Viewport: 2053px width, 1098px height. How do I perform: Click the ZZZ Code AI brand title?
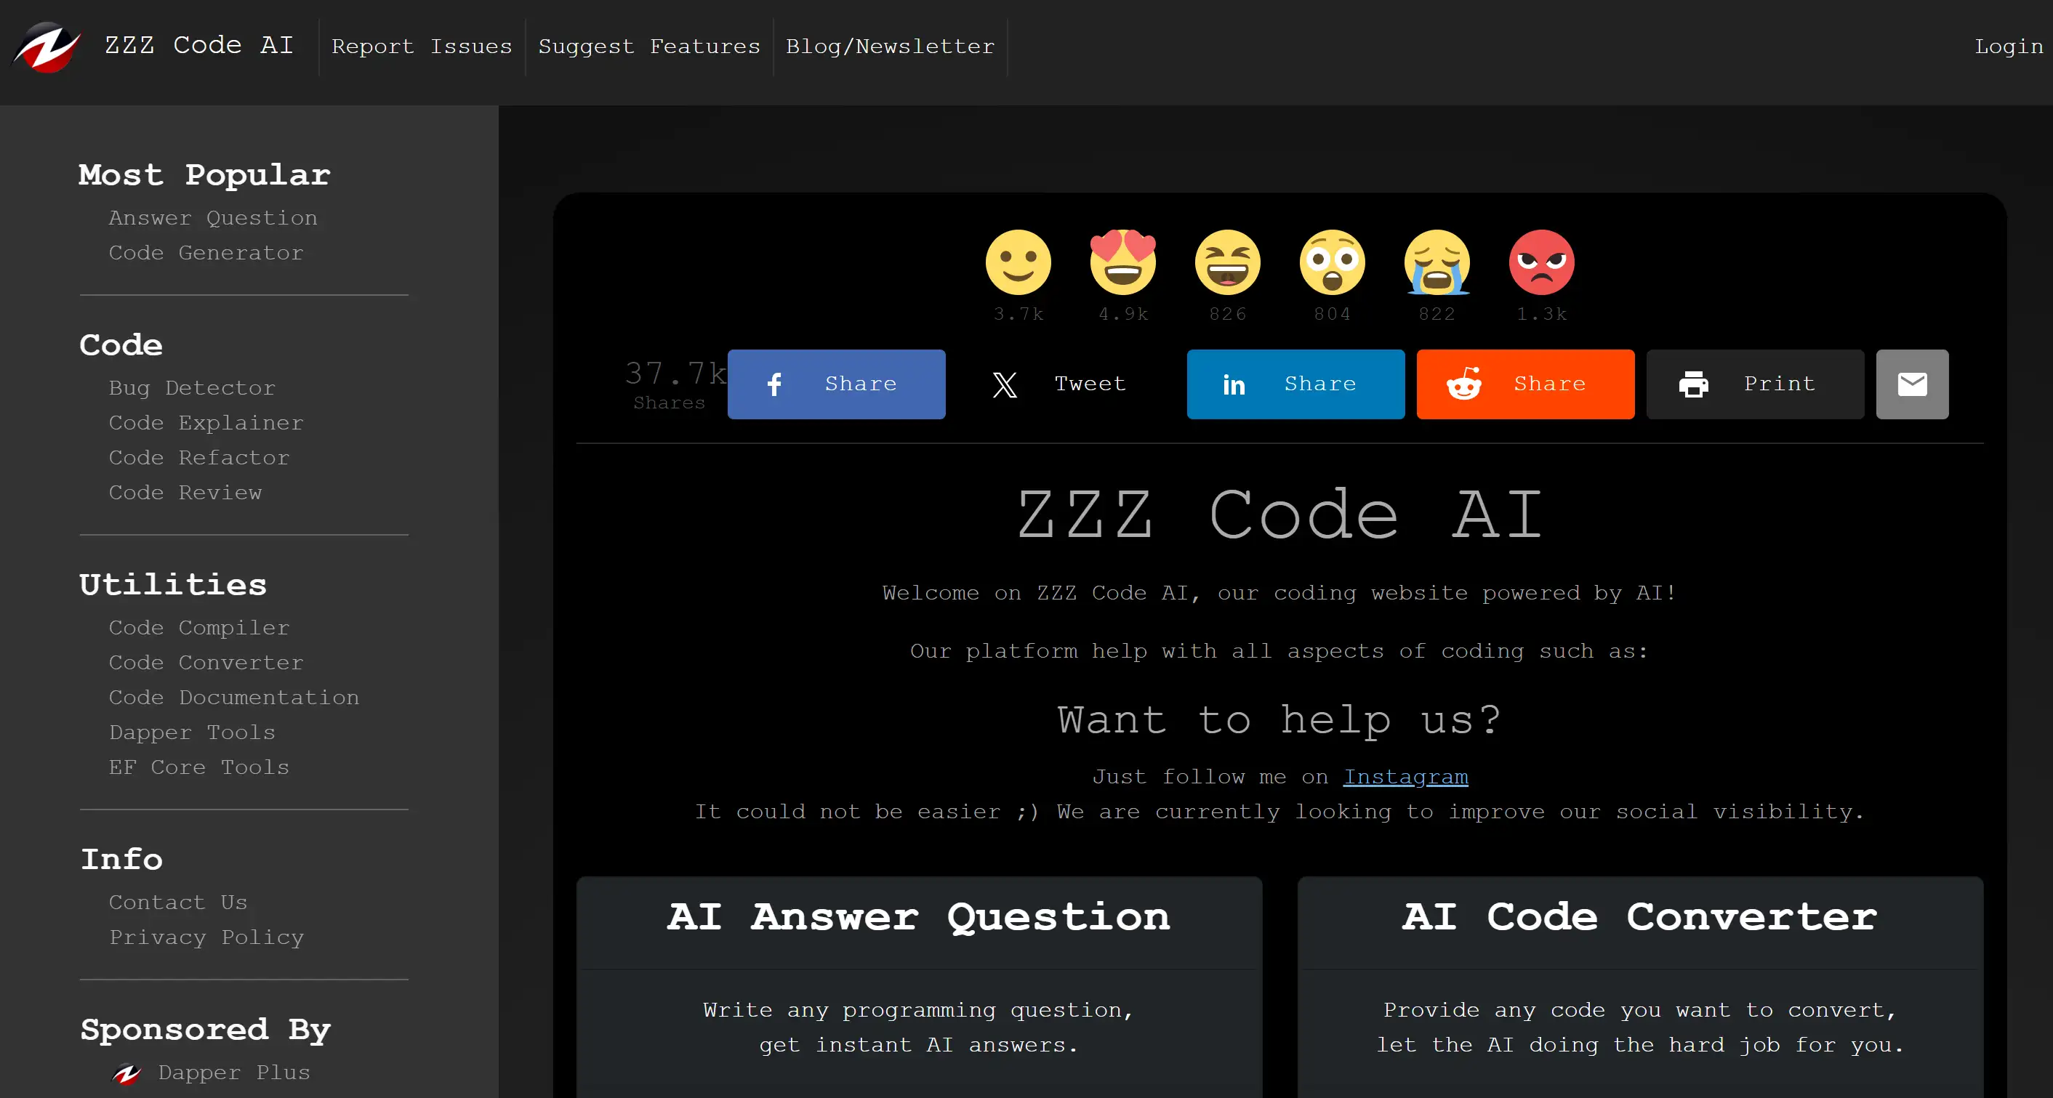(x=199, y=44)
